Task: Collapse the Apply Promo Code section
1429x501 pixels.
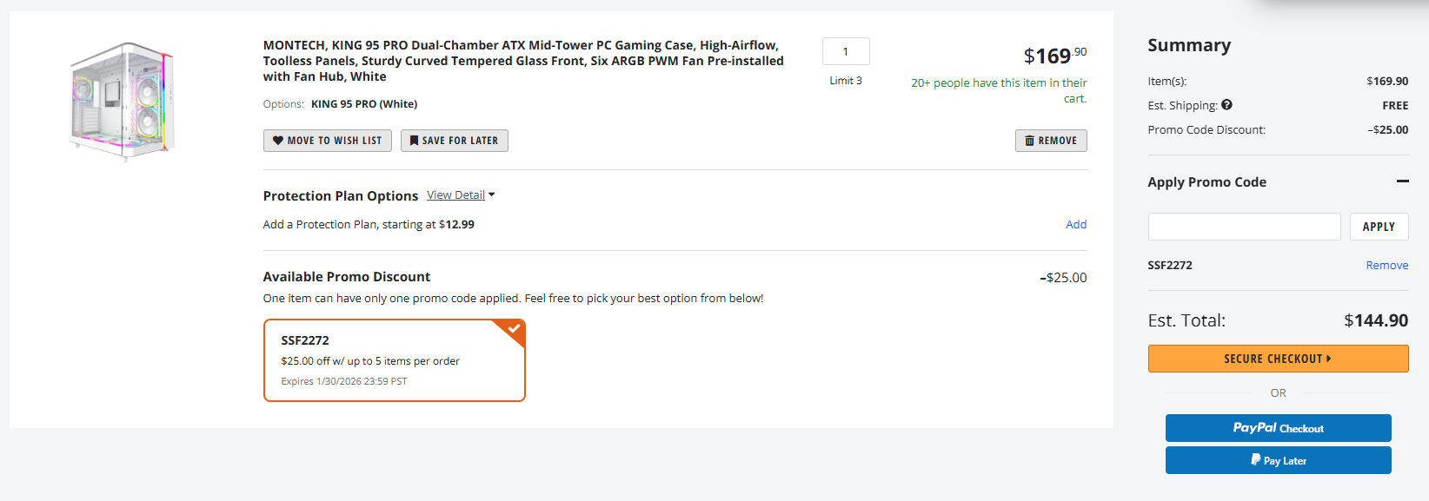Action: 1402,181
